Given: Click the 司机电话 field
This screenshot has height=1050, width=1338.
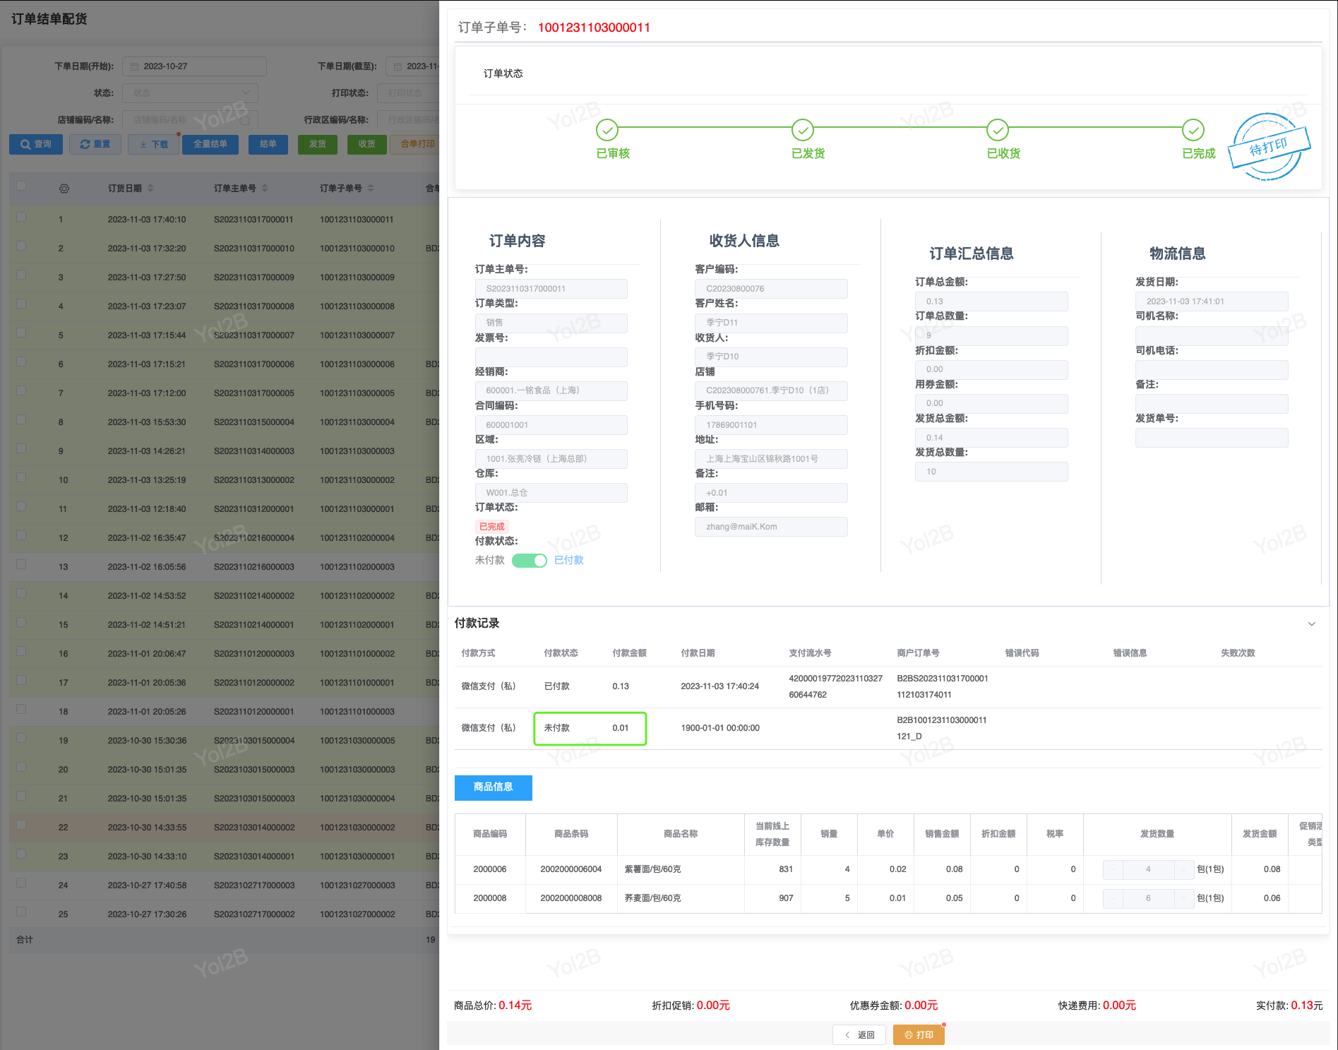Looking at the screenshot, I should [x=1212, y=369].
